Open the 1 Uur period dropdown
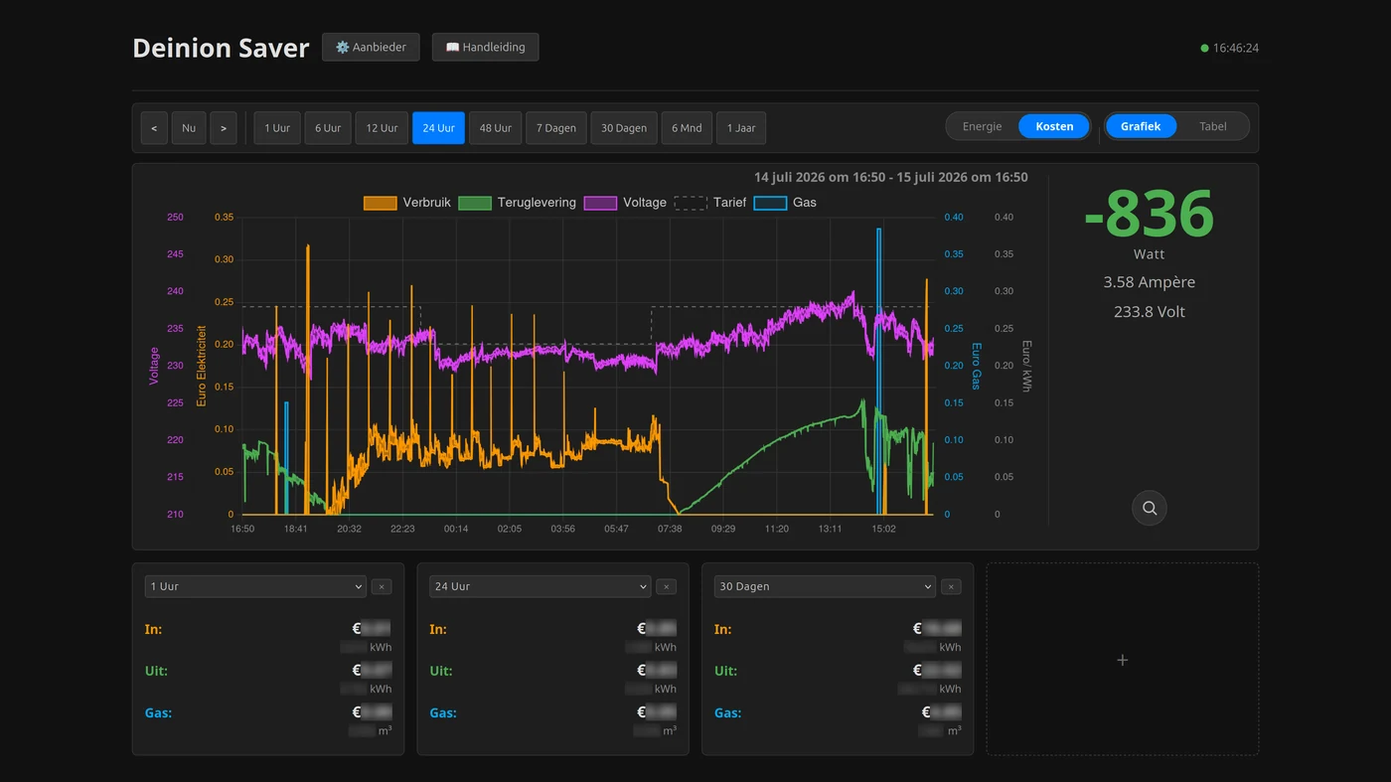This screenshot has height=782, width=1391. click(x=255, y=586)
